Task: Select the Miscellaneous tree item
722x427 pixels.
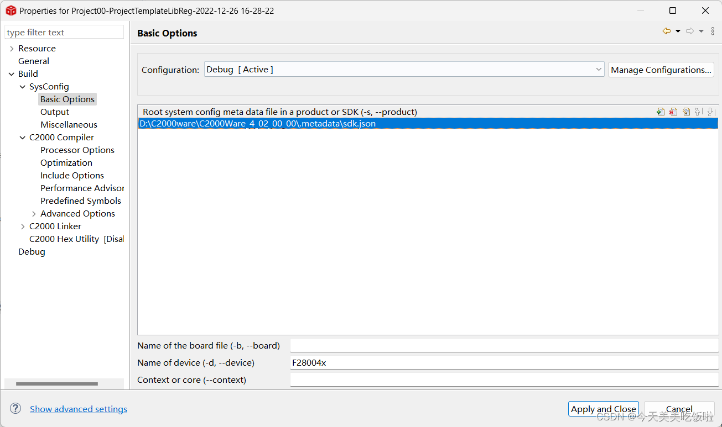Action: point(69,125)
